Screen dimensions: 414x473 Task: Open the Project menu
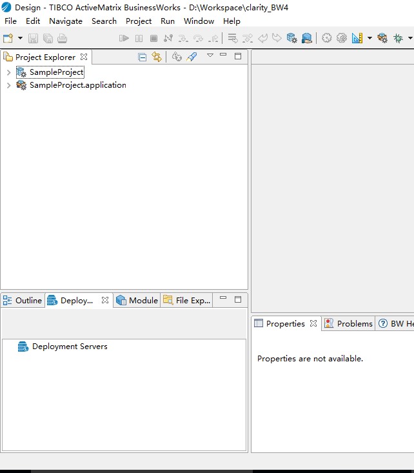coord(139,21)
